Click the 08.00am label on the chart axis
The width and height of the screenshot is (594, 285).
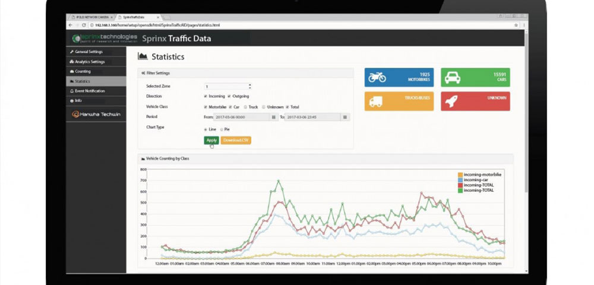point(283,263)
